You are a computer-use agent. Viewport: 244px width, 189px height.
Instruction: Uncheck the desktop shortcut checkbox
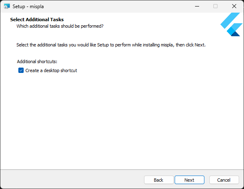(21, 70)
